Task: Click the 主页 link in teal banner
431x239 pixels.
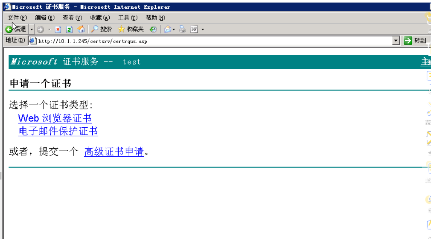Action: pyautogui.click(x=426, y=62)
